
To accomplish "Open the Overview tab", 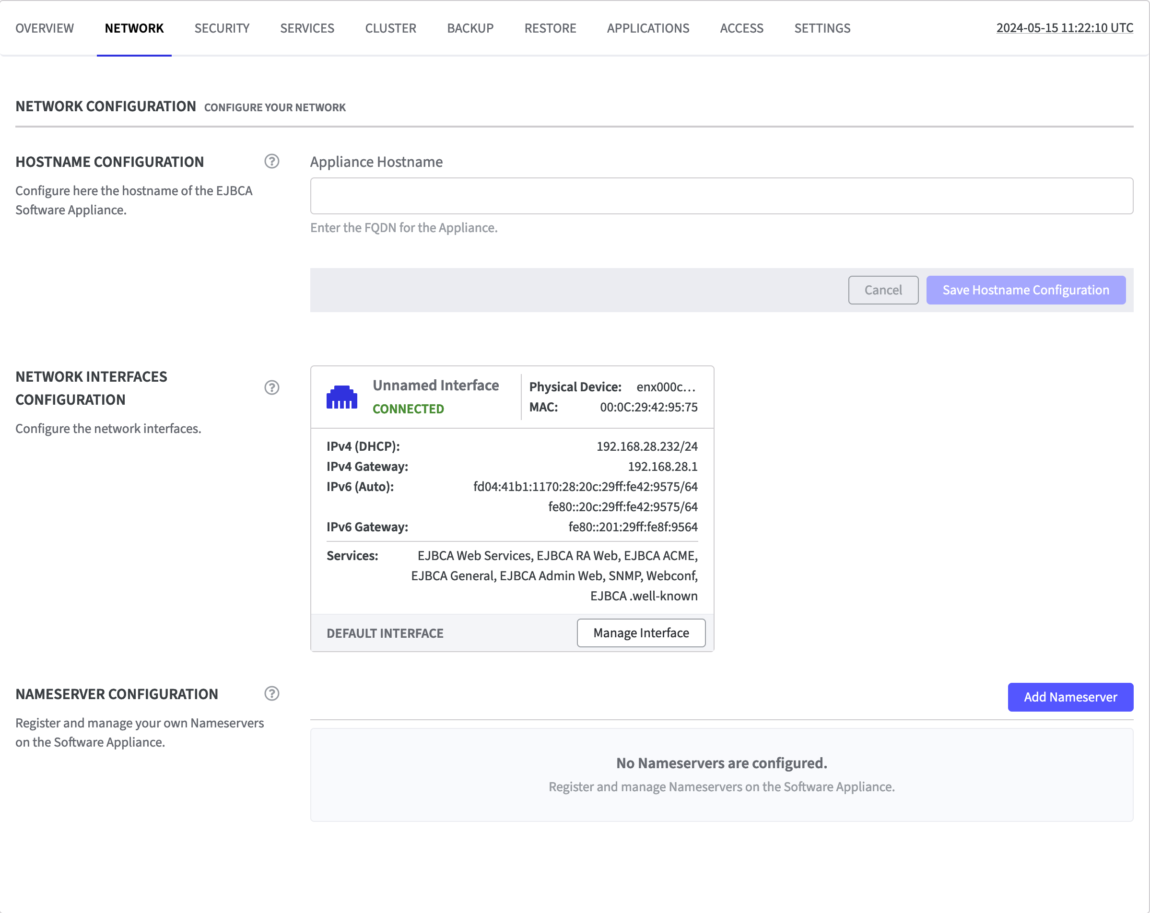I will pyautogui.click(x=44, y=28).
